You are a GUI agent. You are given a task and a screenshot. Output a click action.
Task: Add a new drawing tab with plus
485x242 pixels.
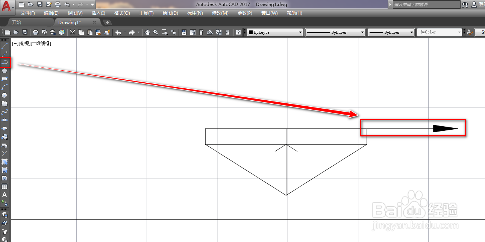[108, 23]
